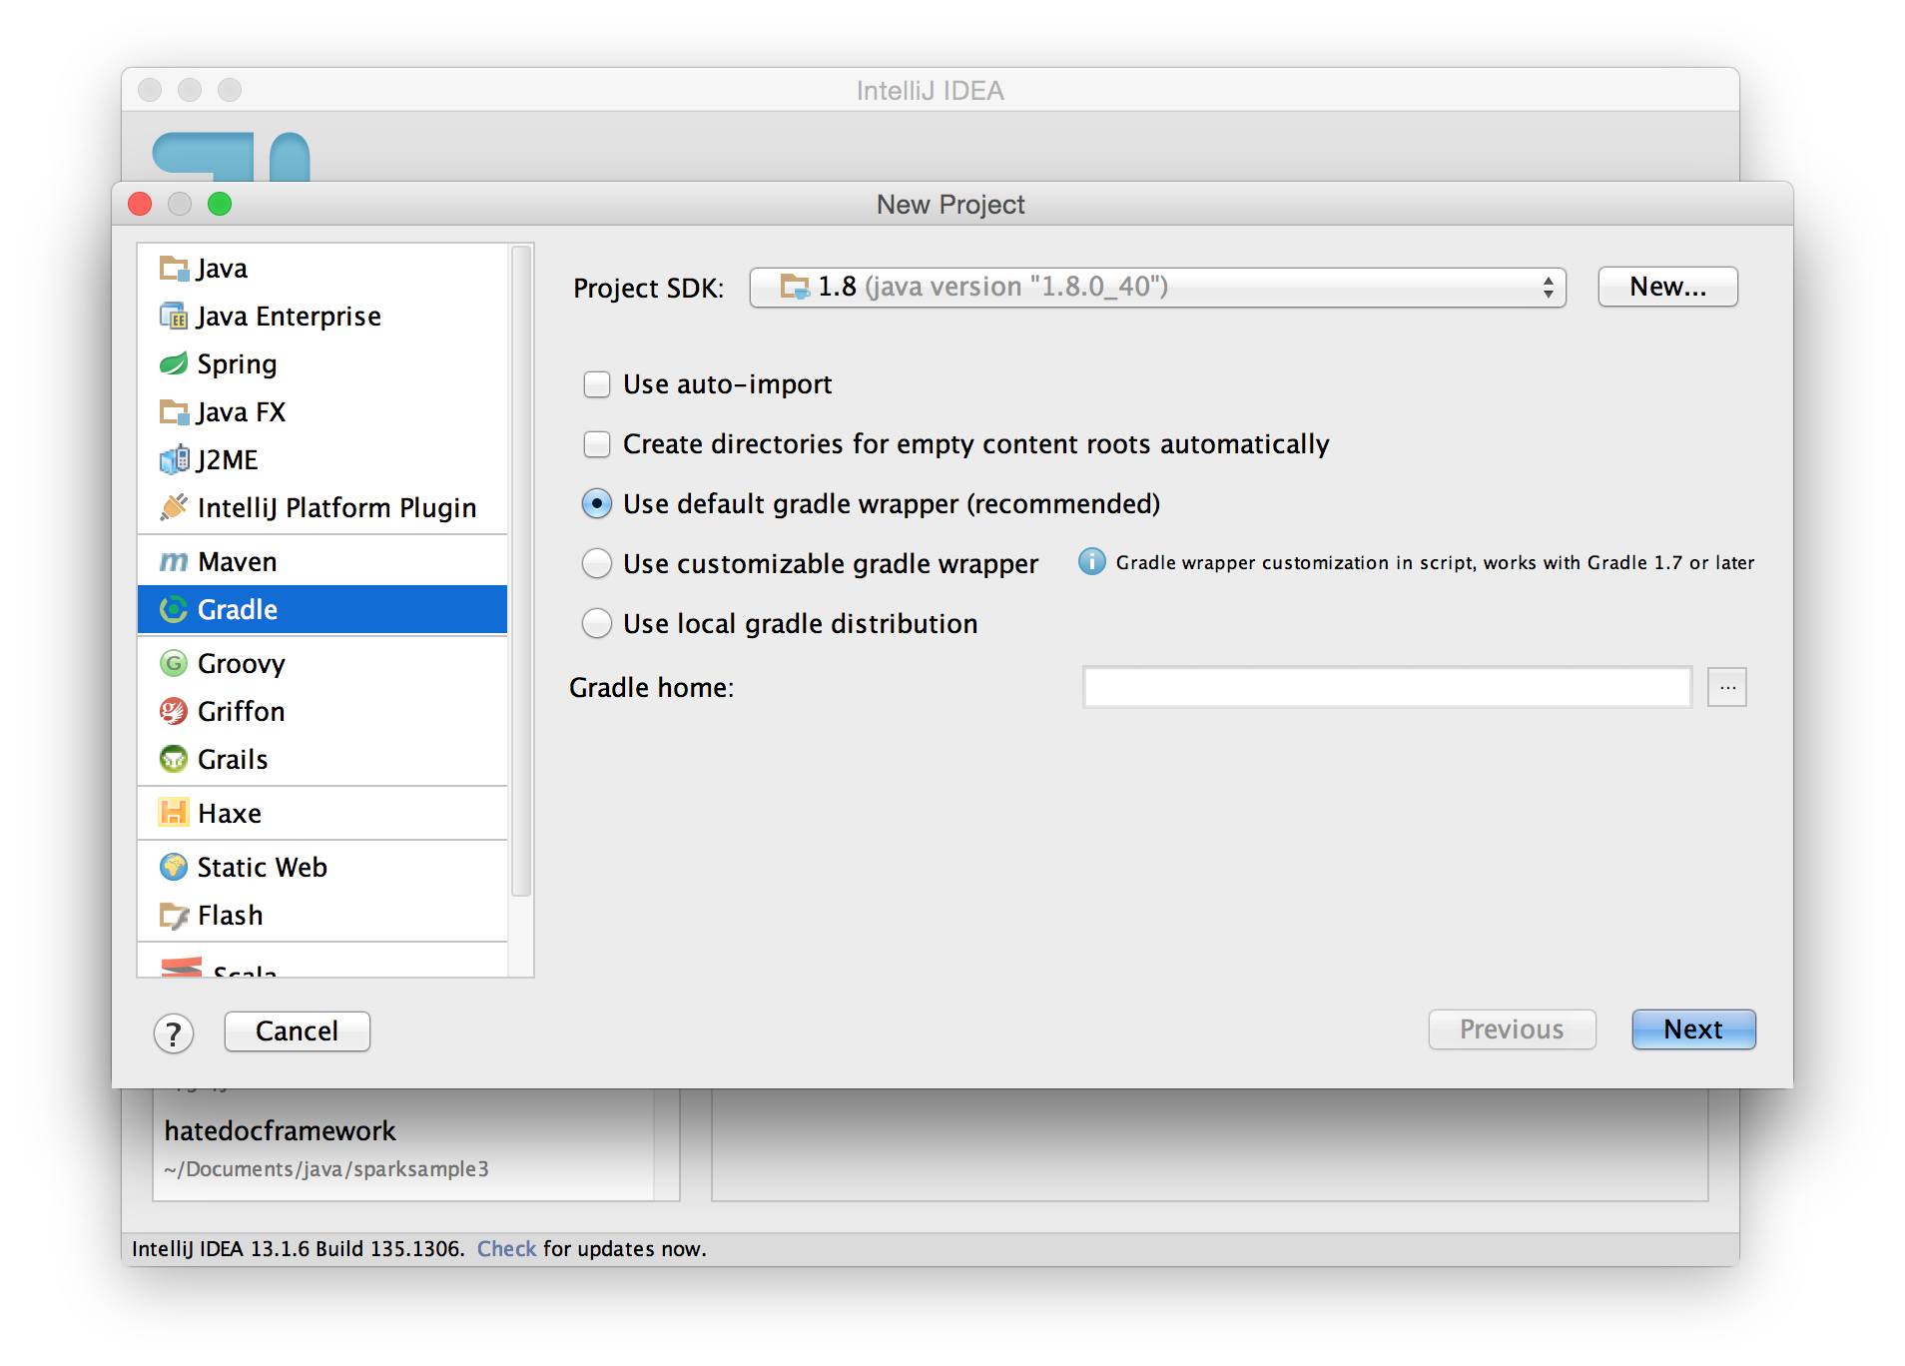This screenshot has width=1905, height=1366.
Task: Click the Check for updates link
Action: 506,1248
